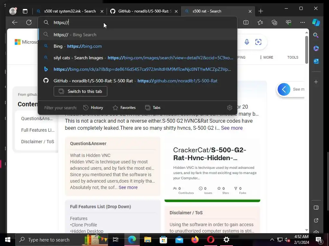The image size is (329, 246).
Task: Select Bing https://bing.com suggestion
Action: 138,46
